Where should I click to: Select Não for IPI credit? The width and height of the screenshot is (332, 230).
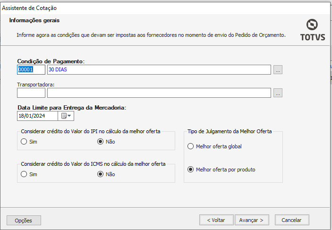[x=100, y=141]
